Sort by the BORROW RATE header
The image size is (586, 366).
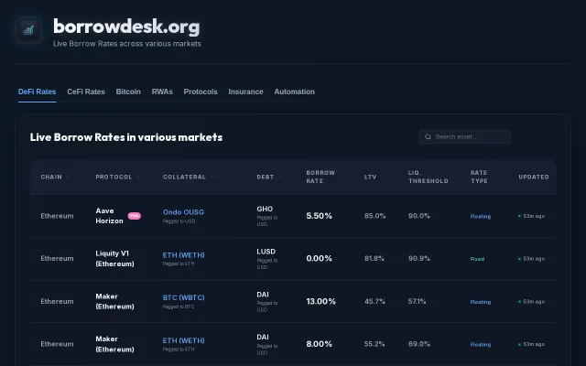(320, 177)
